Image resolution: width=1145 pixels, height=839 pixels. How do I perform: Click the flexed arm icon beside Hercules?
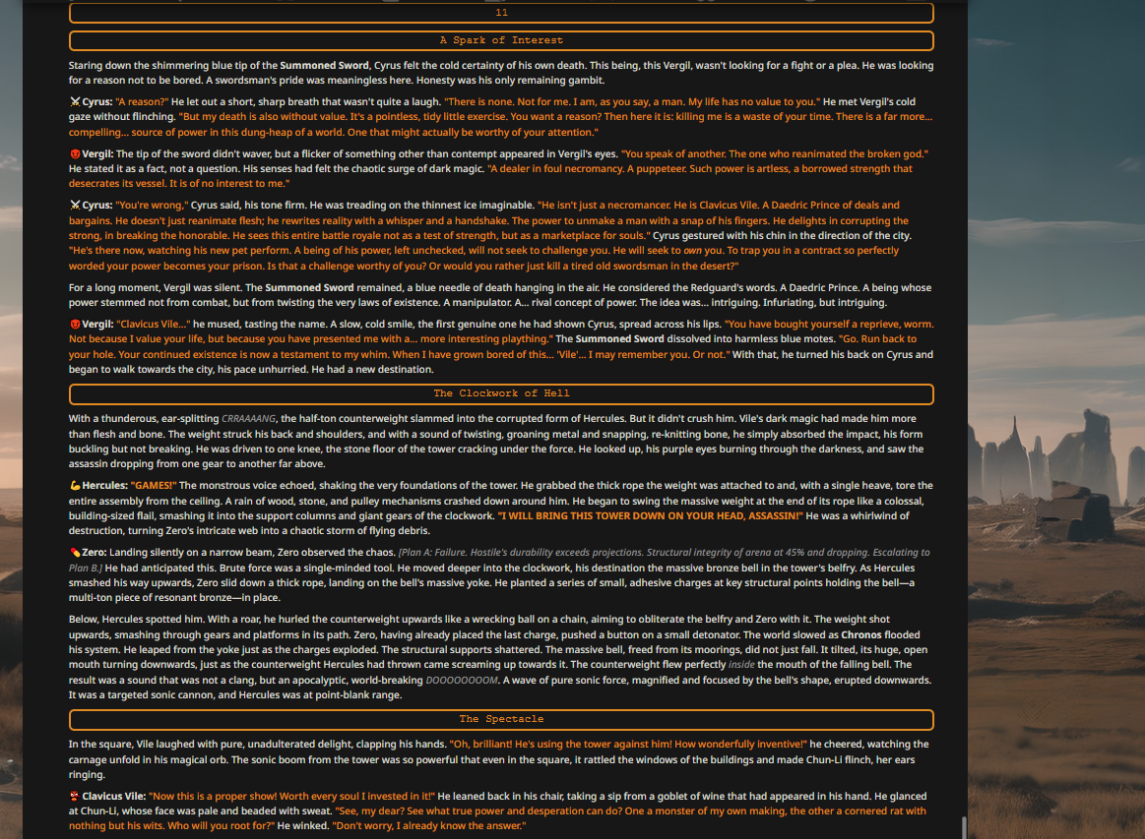coord(75,486)
